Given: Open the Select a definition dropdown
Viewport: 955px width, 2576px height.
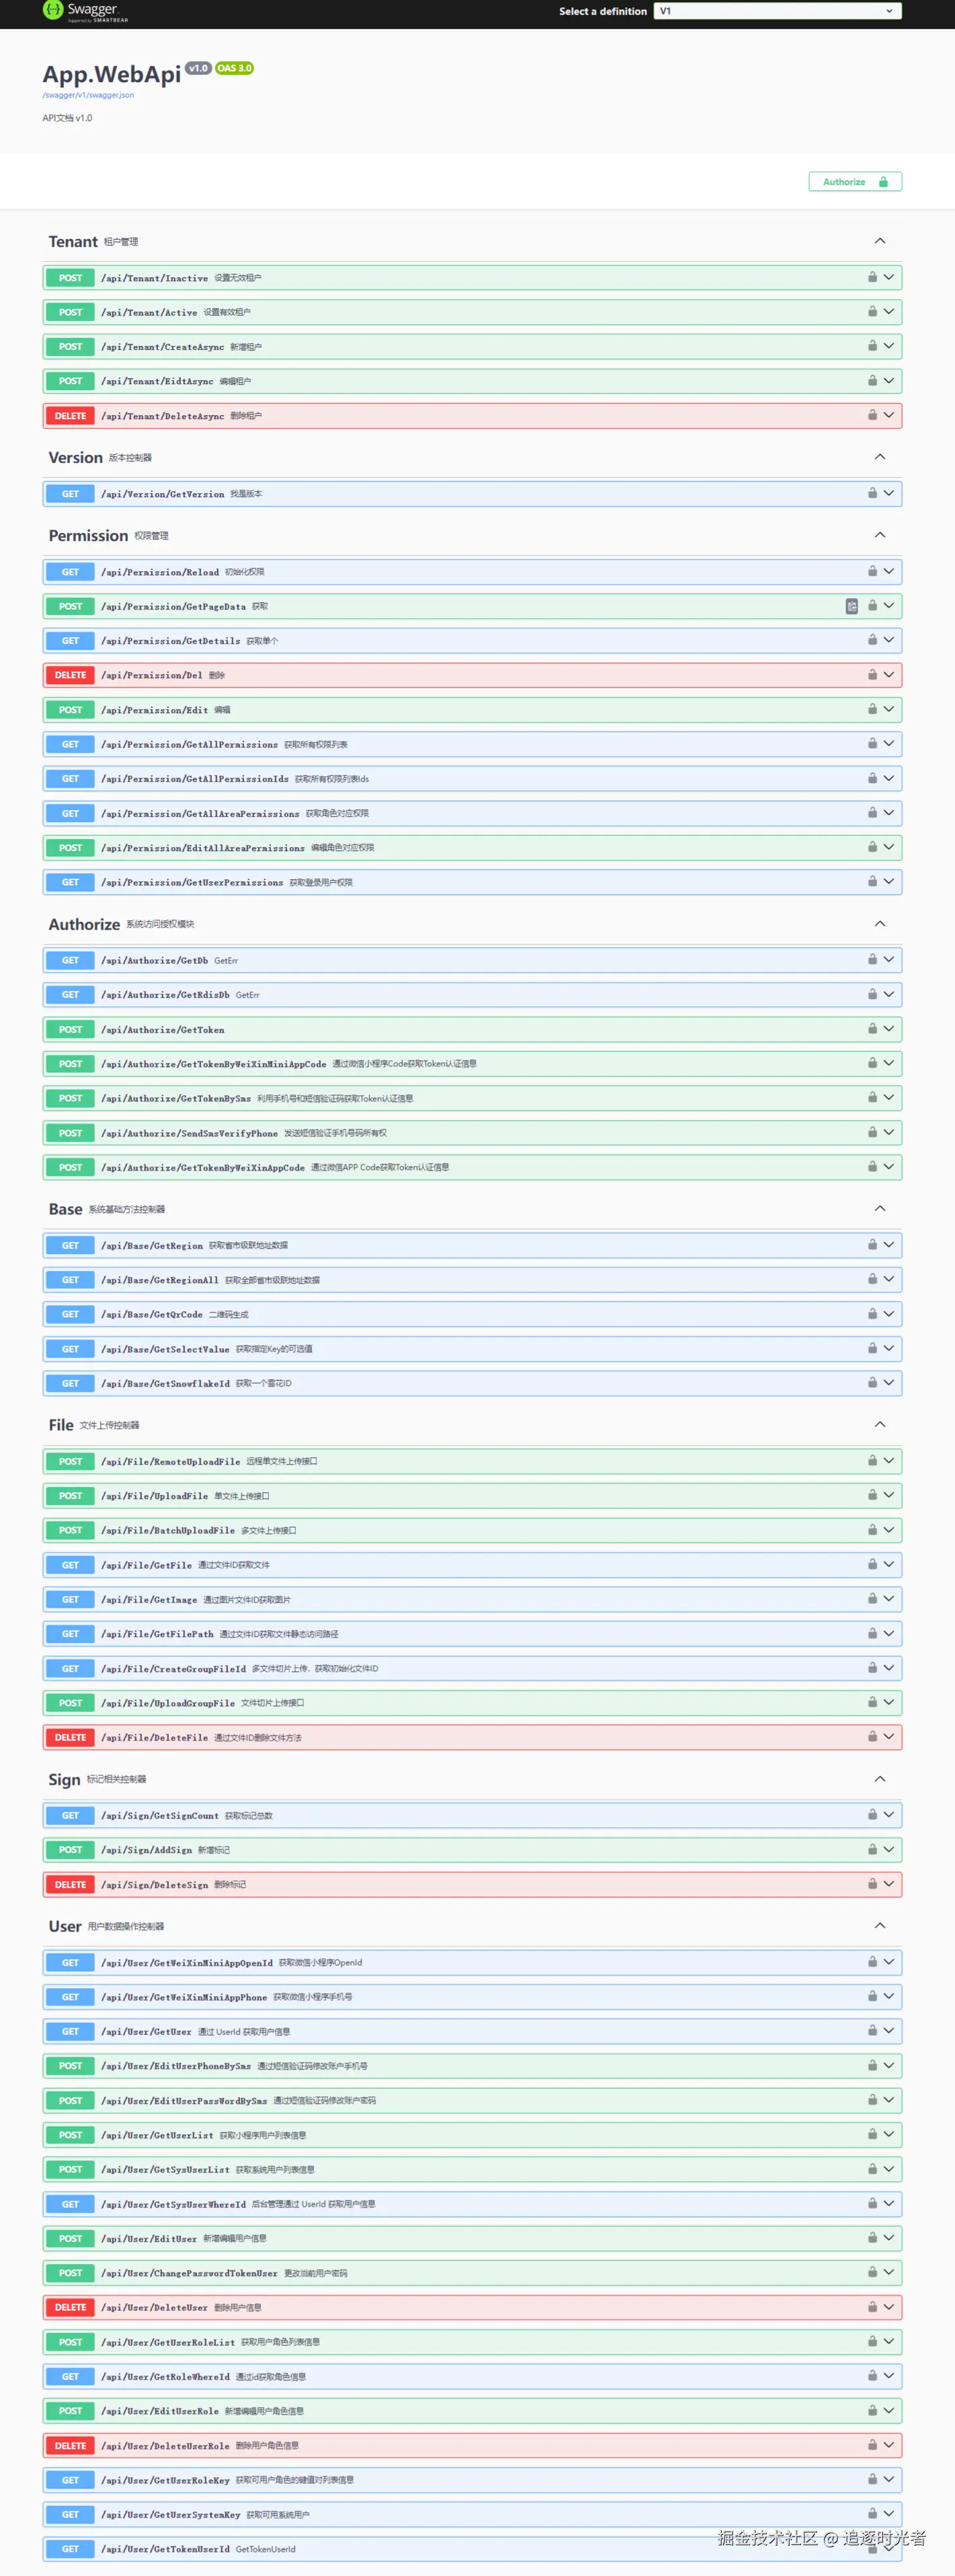Looking at the screenshot, I should click(777, 11).
